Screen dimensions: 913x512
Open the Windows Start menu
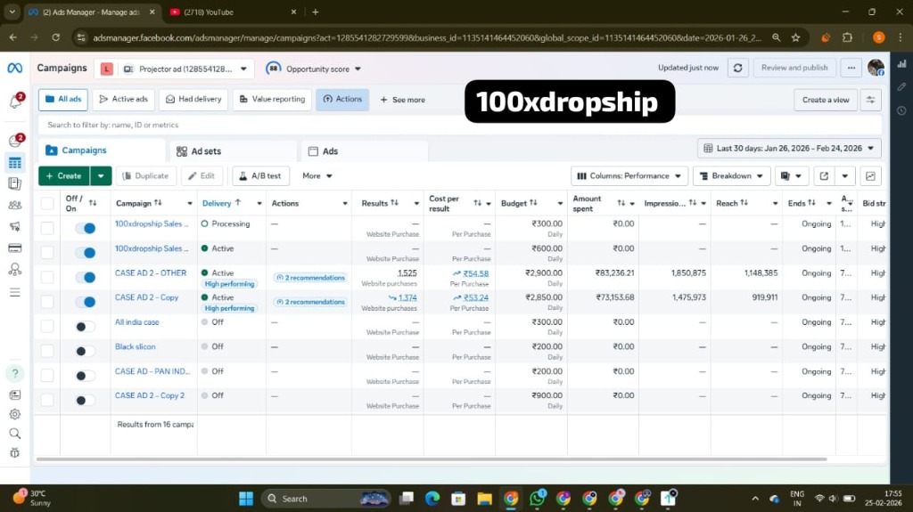tap(246, 498)
